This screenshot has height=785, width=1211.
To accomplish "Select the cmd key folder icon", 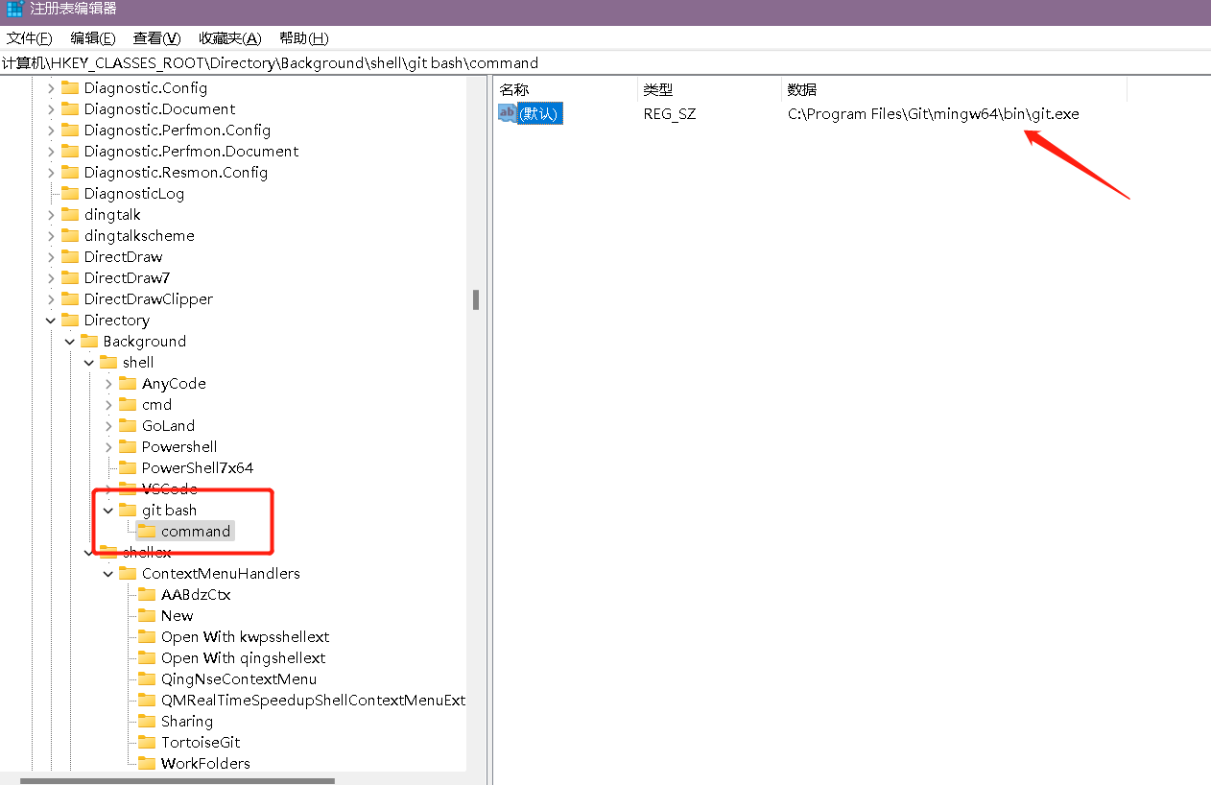I will coord(128,404).
